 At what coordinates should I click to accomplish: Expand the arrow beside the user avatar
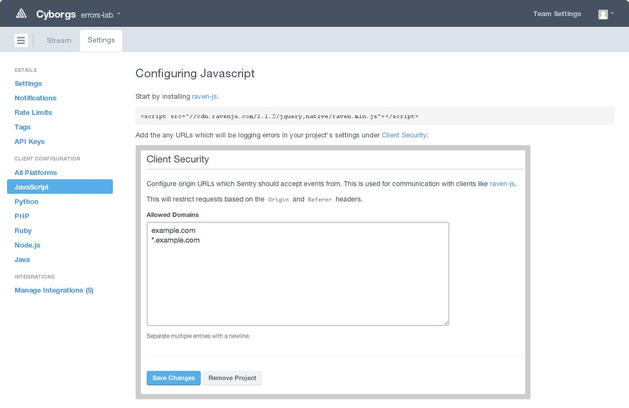(612, 13)
